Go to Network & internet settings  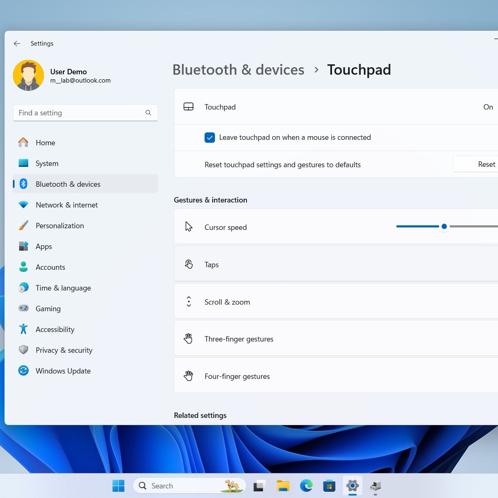(x=67, y=205)
